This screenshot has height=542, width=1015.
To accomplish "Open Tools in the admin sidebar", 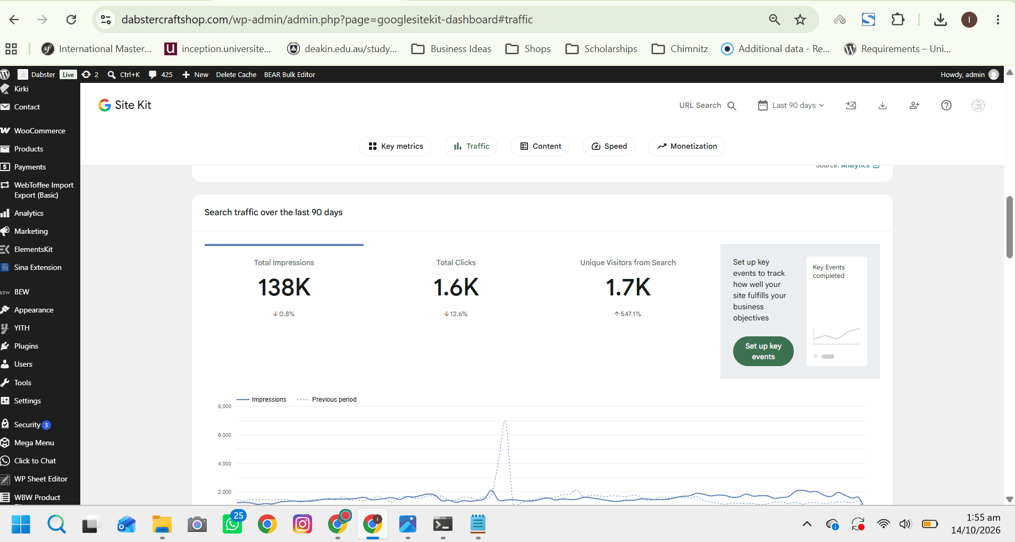I will pyautogui.click(x=40, y=383).
